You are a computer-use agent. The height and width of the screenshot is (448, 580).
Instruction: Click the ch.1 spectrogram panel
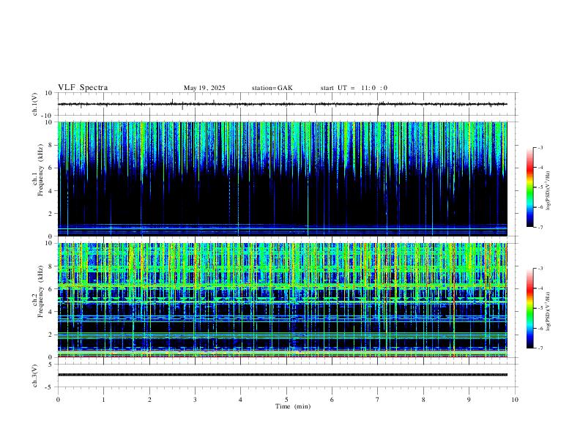[282, 179]
